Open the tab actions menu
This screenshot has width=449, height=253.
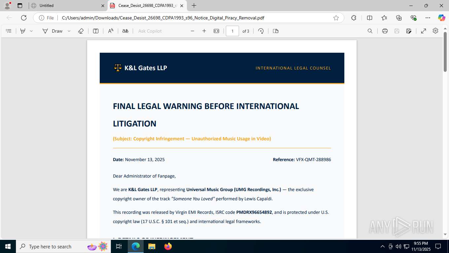click(20, 6)
